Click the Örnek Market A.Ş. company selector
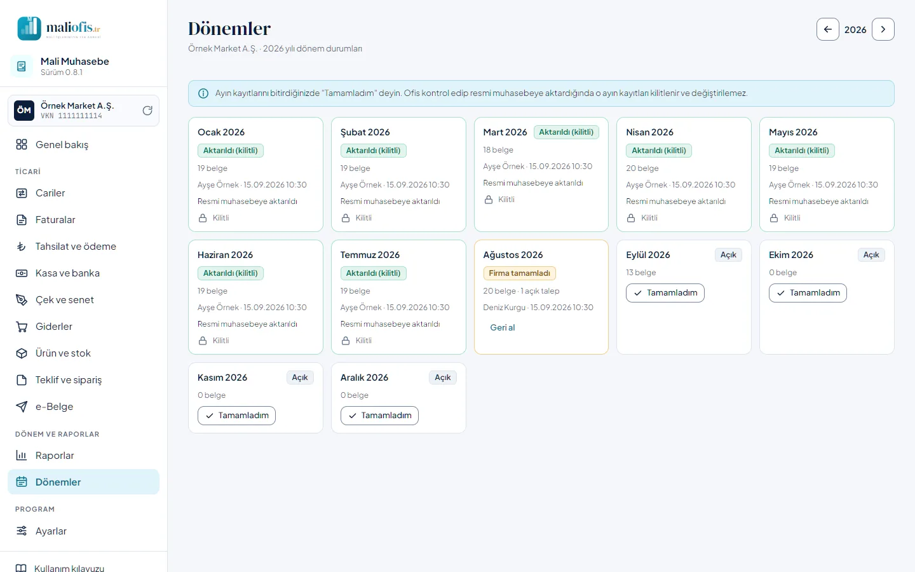This screenshot has height=572, width=915. pos(83,111)
